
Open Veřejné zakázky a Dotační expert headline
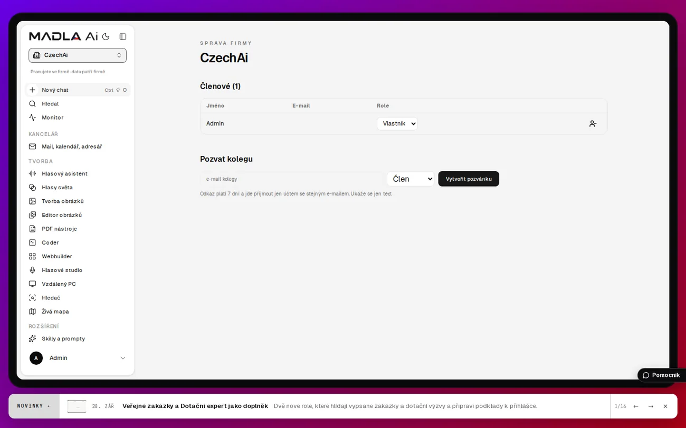[x=195, y=406]
